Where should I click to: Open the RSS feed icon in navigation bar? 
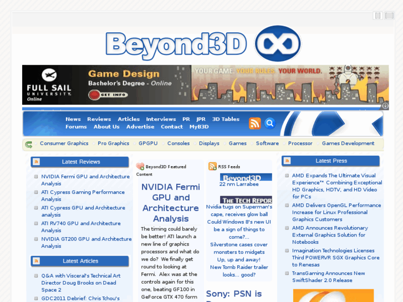[x=254, y=124]
